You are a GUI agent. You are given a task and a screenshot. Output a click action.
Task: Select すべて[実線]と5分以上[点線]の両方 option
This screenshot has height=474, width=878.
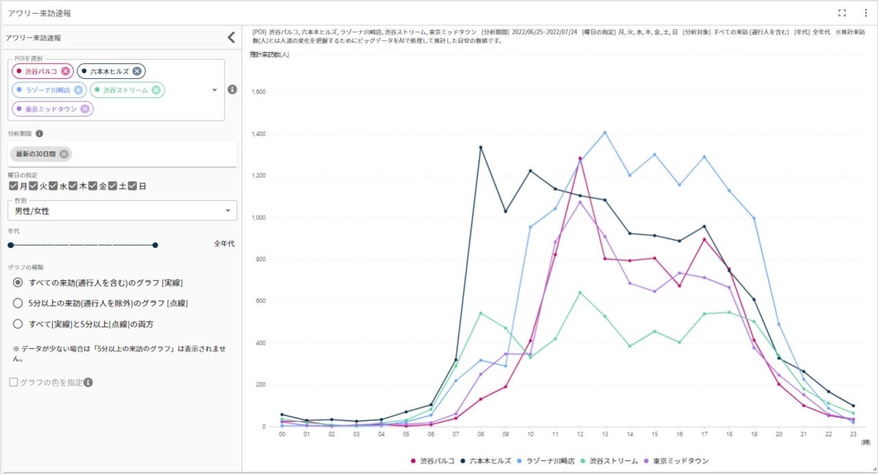point(18,323)
